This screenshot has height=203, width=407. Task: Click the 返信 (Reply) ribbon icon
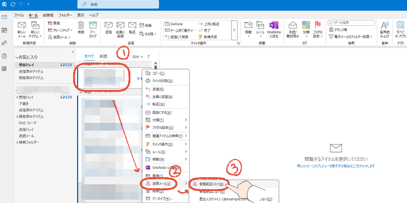pyautogui.click(x=108, y=28)
